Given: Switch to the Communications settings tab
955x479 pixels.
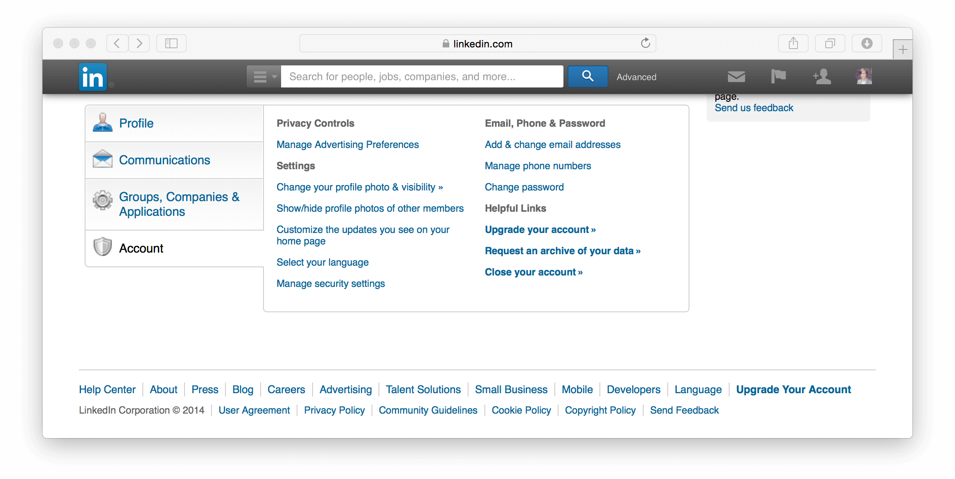Looking at the screenshot, I should pos(174,160).
